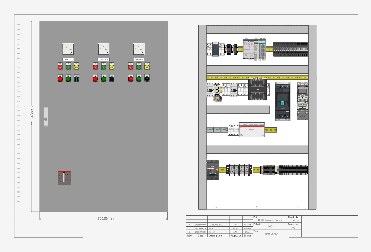Click the sheet number 2 of 19
Image resolution: width=371 pixels, height=252 pixels.
[x=294, y=220]
